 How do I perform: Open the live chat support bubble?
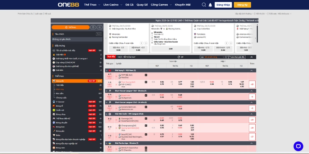coord(298,146)
